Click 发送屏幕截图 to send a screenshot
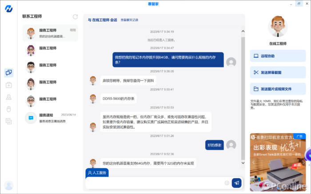The height and width of the screenshot is (194, 311). pos(278,72)
